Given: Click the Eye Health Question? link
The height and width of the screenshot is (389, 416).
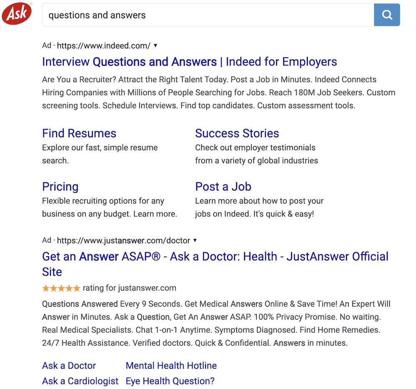Looking at the screenshot, I should pyautogui.click(x=170, y=381).
